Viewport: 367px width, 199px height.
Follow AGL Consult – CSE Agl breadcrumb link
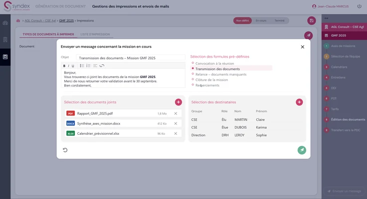(40, 21)
